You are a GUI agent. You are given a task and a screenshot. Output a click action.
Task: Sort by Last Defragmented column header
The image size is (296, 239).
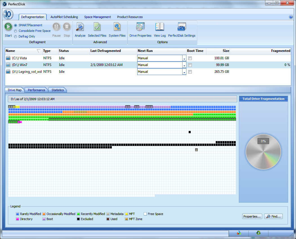click(113, 51)
